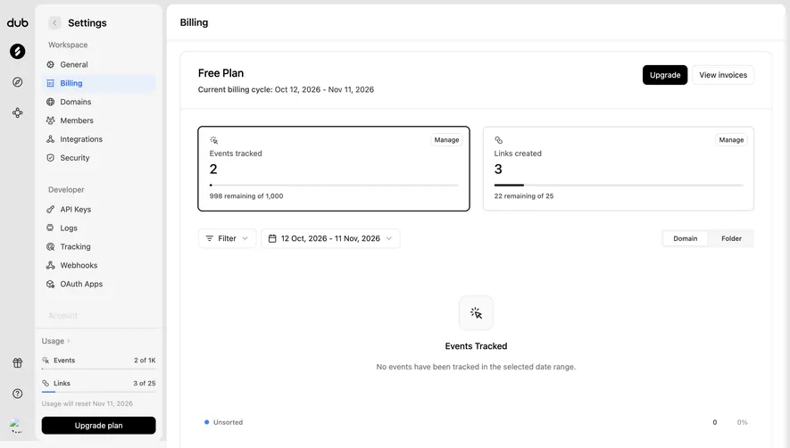
Task: Switch the breakdown toggle to Folder
Action: [731, 238]
